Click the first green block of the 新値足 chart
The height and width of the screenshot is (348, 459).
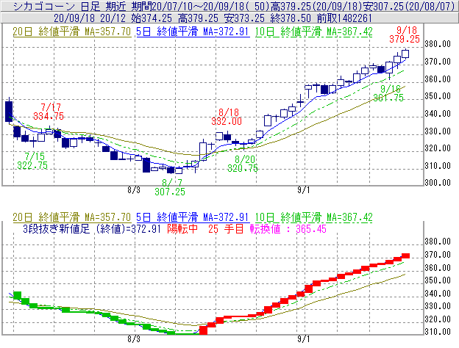tap(17, 295)
